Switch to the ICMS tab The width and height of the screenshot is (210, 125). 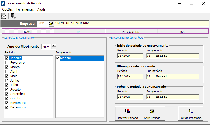(27, 32)
